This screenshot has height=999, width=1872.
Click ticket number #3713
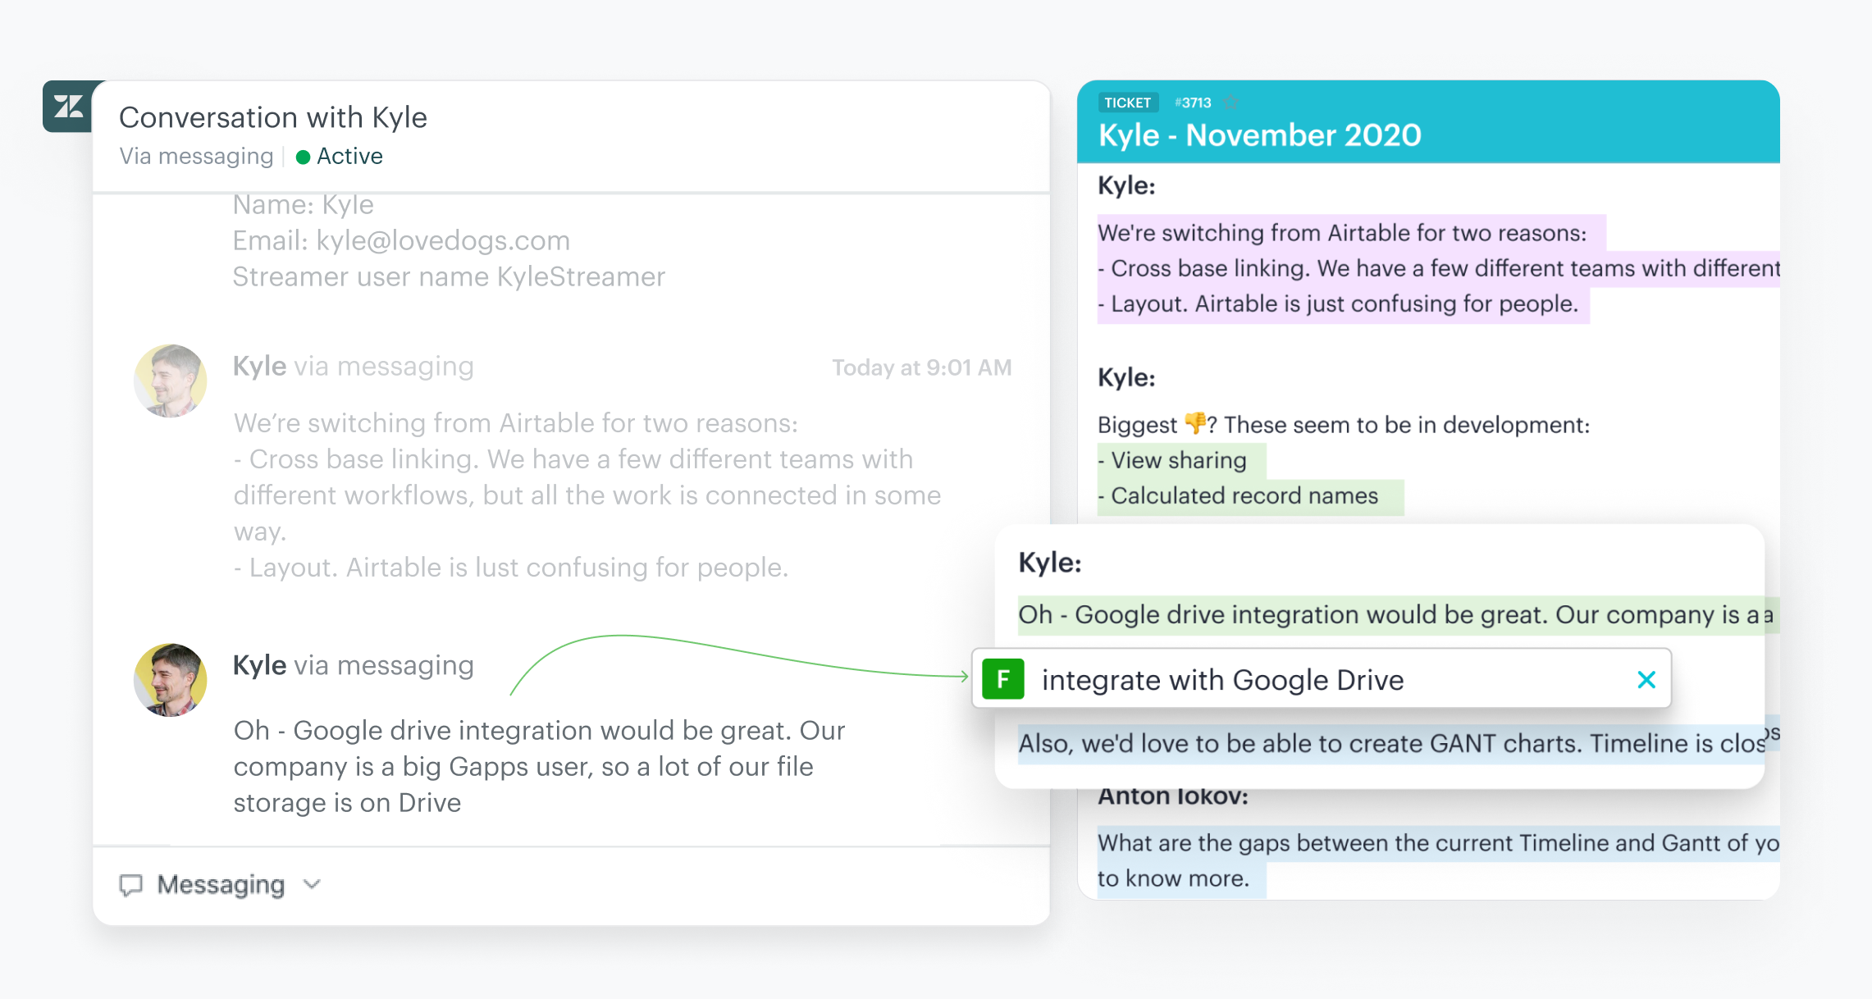click(1193, 103)
